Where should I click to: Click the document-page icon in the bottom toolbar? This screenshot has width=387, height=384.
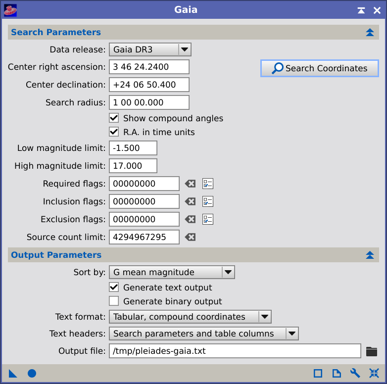pos(337,373)
